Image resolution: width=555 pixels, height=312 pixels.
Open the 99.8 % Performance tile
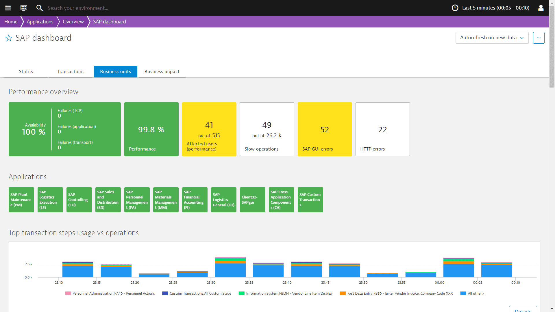click(x=151, y=129)
